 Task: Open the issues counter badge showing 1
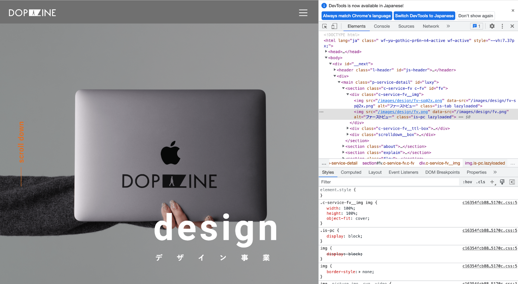[477, 26]
